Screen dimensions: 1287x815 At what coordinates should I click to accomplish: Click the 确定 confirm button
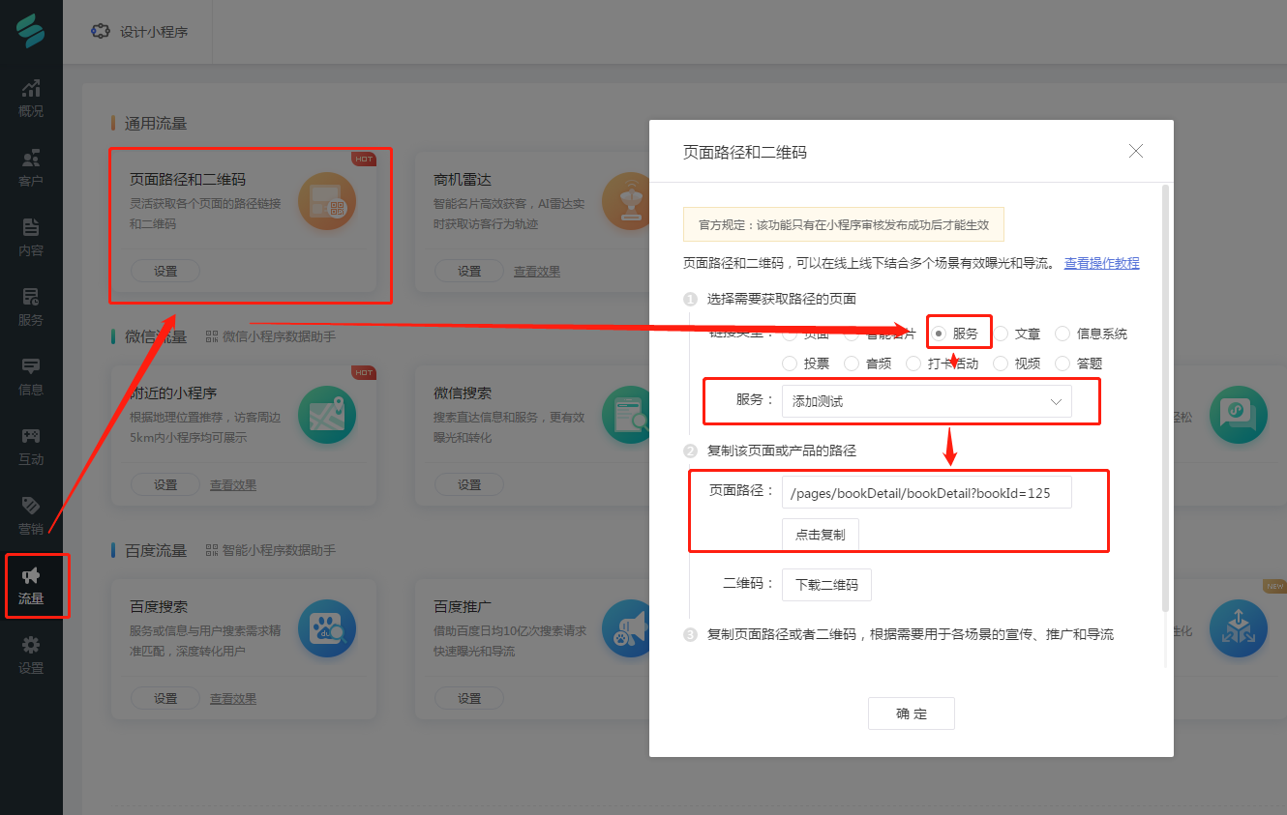click(912, 713)
